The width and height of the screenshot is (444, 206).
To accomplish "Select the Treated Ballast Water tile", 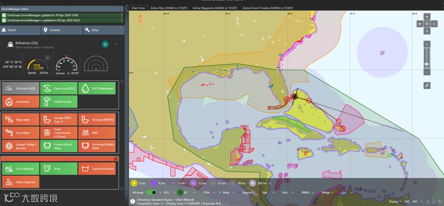I will pos(59,146).
